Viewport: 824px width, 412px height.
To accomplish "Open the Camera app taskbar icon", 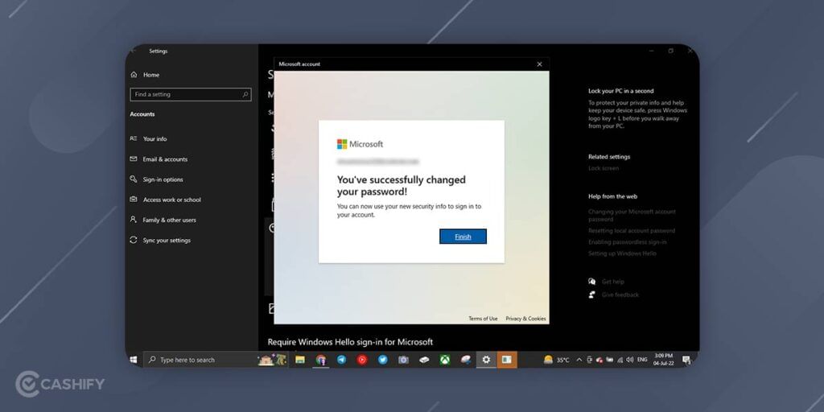I will [404, 360].
